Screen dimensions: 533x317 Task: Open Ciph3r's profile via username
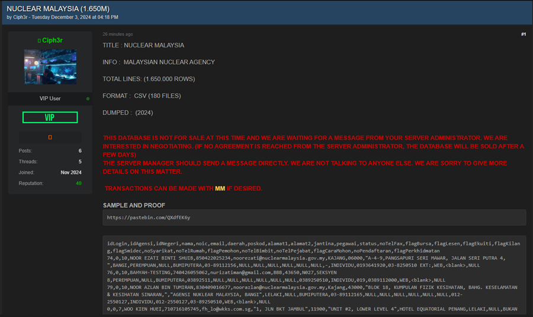click(x=52, y=40)
